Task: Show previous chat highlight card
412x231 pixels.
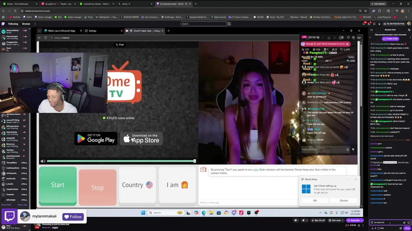Action: [370, 37]
